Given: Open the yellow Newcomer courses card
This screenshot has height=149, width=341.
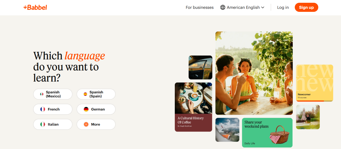Looking at the screenshot, I should 314,83.
